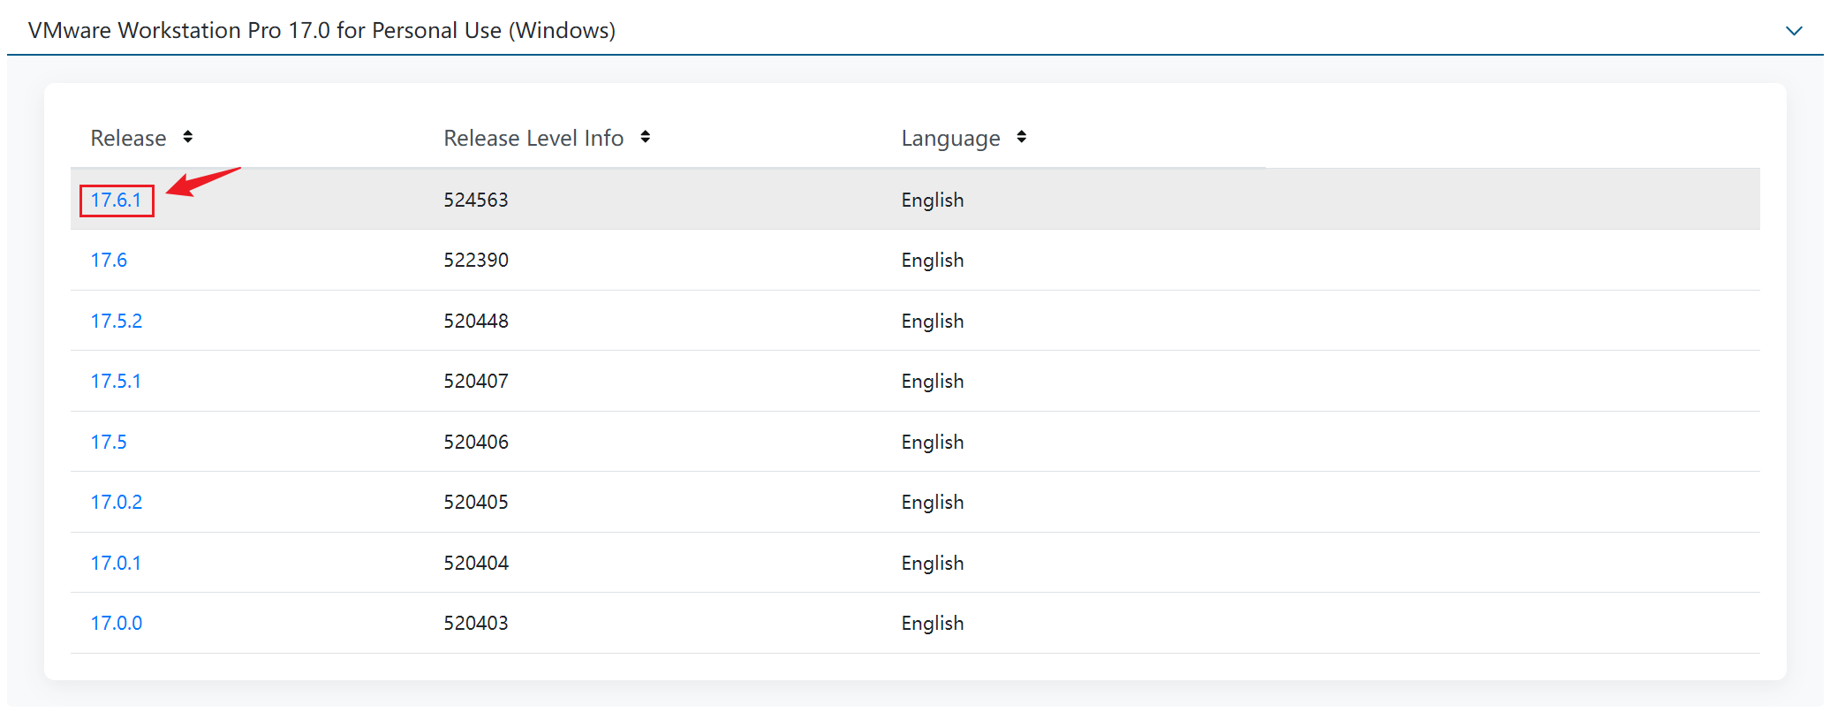Viewport: 1830px width, 712px height.
Task: Select build number 520407
Action: click(476, 382)
